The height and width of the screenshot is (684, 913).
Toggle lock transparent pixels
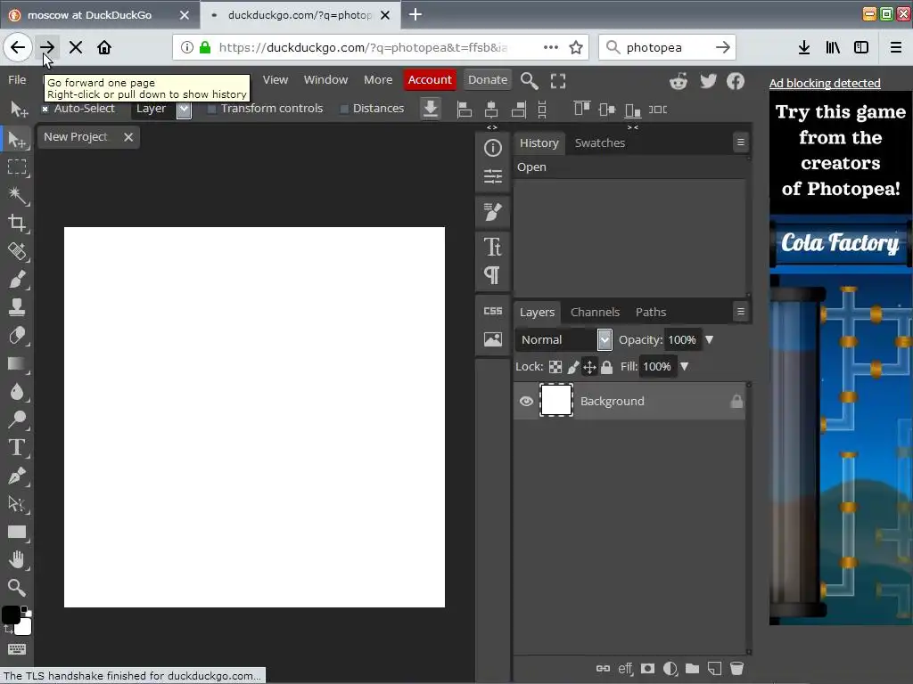pyautogui.click(x=555, y=367)
